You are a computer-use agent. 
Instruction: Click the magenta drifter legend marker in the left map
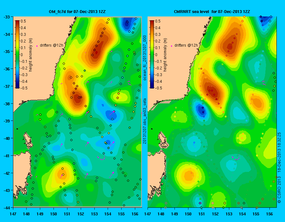click(37, 46)
